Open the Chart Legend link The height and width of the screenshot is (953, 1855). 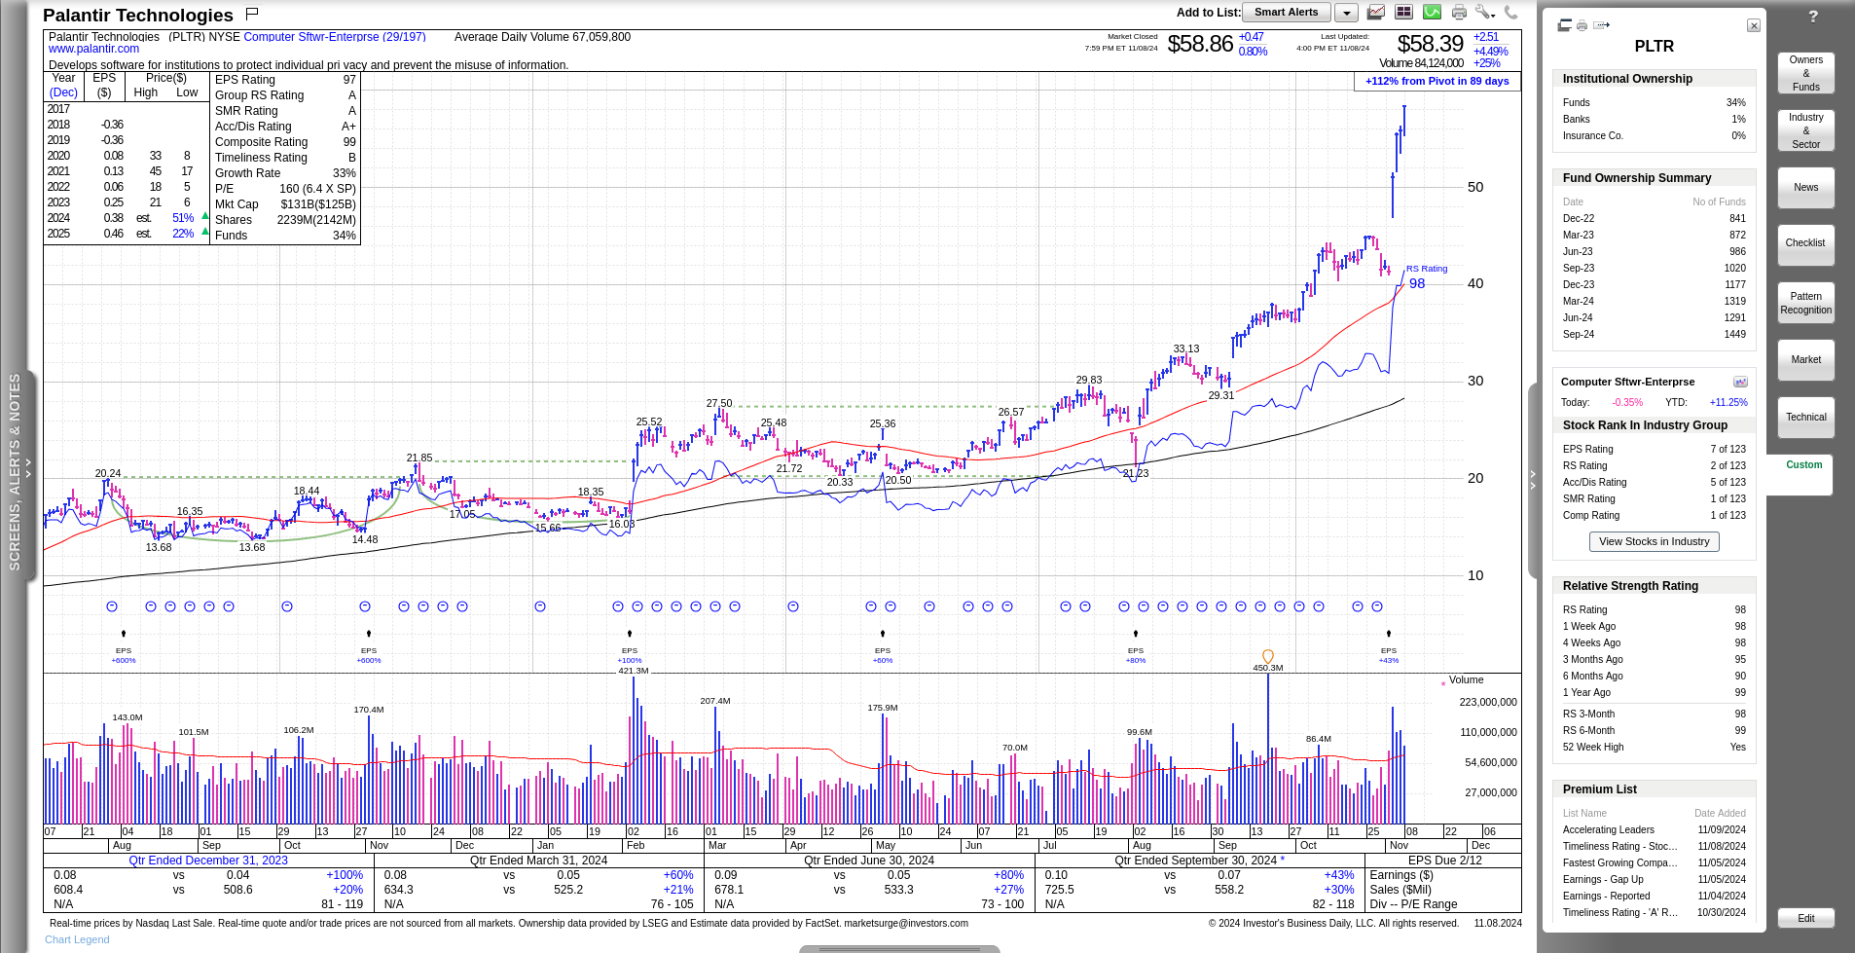(x=77, y=939)
